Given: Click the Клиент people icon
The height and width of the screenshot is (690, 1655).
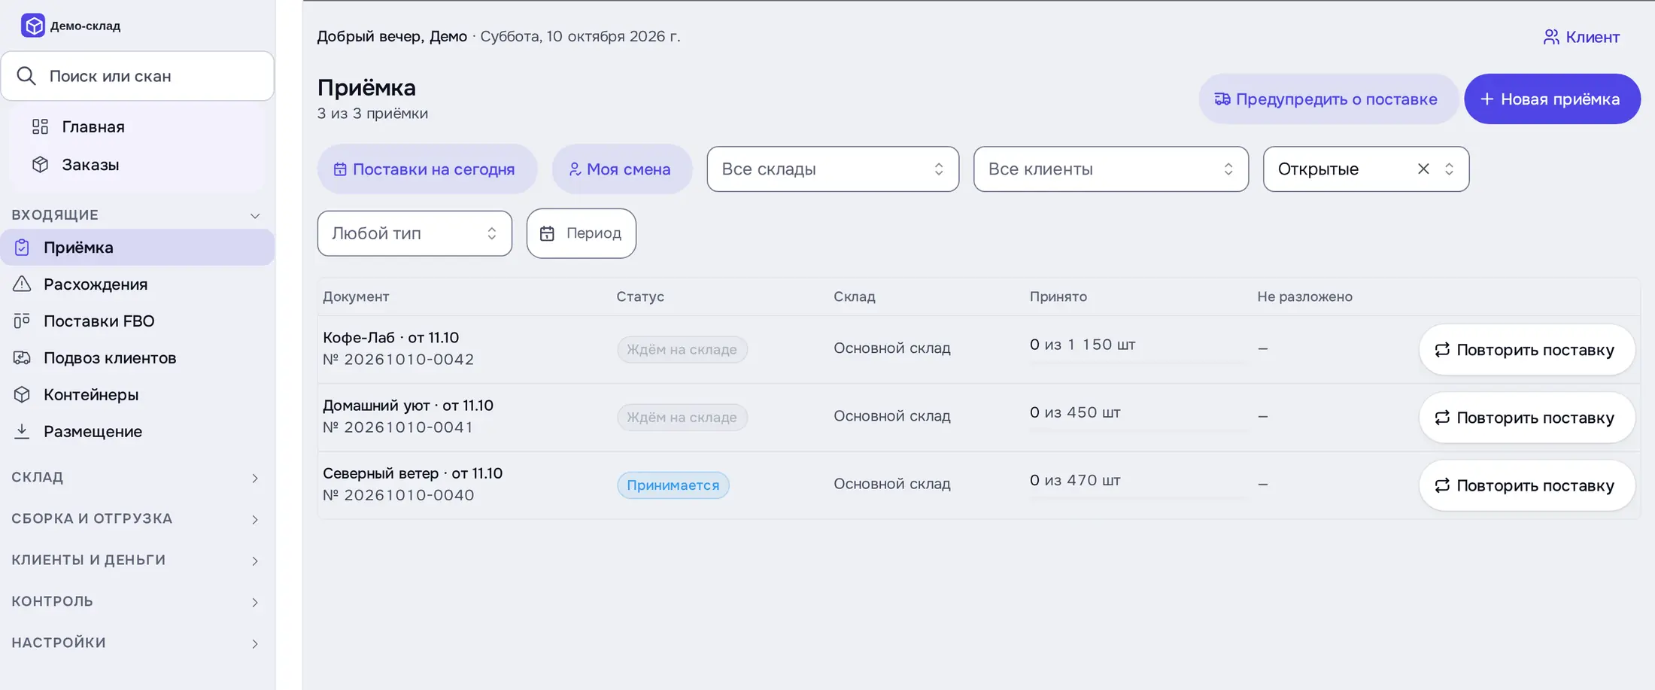Looking at the screenshot, I should [1551, 37].
